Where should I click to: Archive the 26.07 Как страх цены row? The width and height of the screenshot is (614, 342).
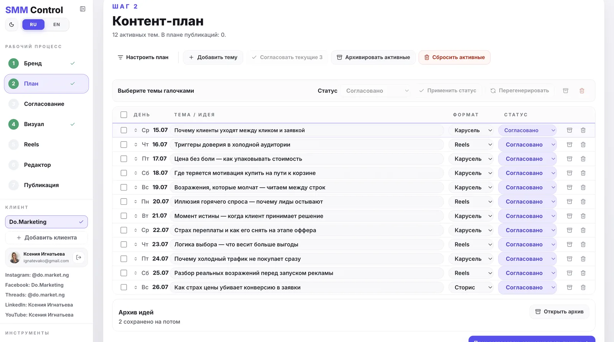pos(569,287)
